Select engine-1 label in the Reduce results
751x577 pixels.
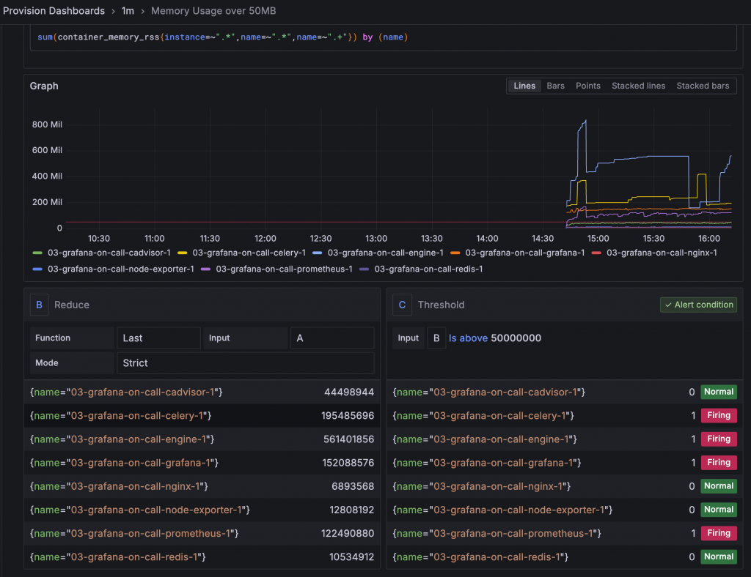(122, 439)
